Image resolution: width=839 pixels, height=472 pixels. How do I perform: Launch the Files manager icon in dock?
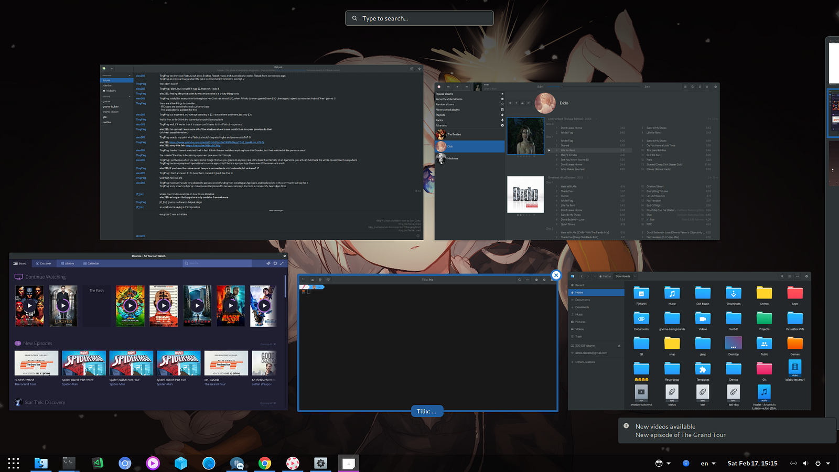(x=41, y=463)
